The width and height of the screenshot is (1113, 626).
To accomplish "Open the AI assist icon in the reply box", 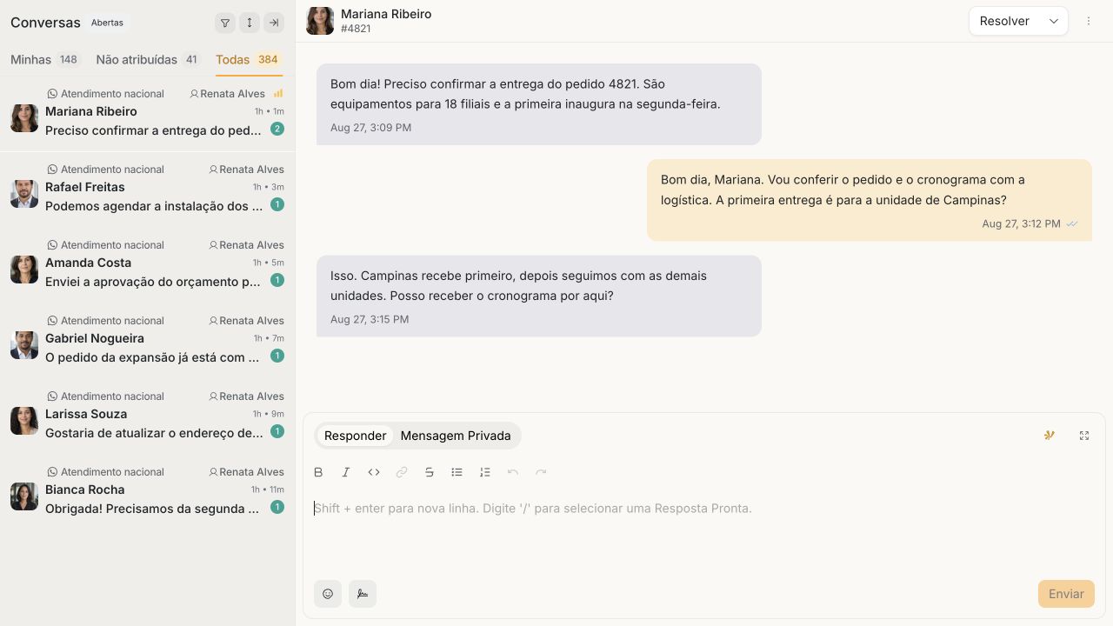I will 1050,436.
